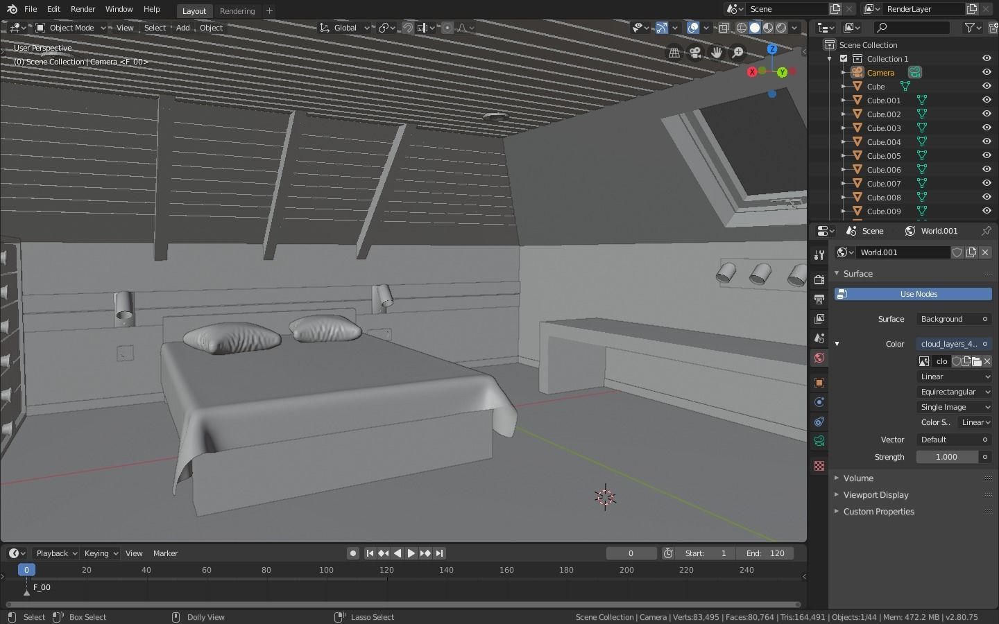999x624 pixels.
Task: Click the Use Nodes button
Action: click(913, 294)
